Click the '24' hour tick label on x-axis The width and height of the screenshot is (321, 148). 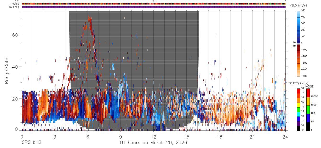(x=285, y=137)
